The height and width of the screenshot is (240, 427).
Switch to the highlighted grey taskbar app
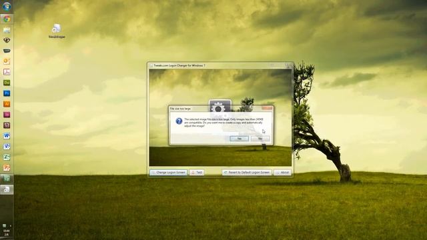[x=7, y=189]
